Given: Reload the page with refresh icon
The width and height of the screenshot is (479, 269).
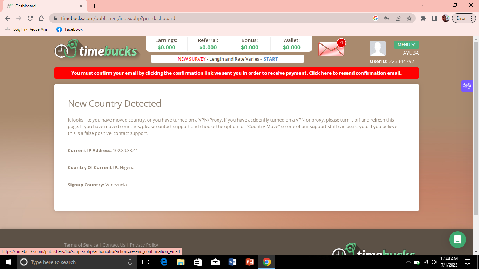Looking at the screenshot, I should (30, 18).
